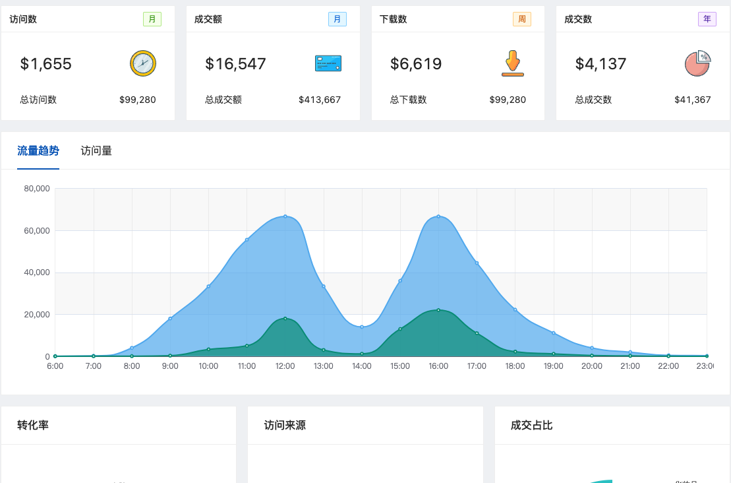Click the 转化率 panel title

[33, 425]
